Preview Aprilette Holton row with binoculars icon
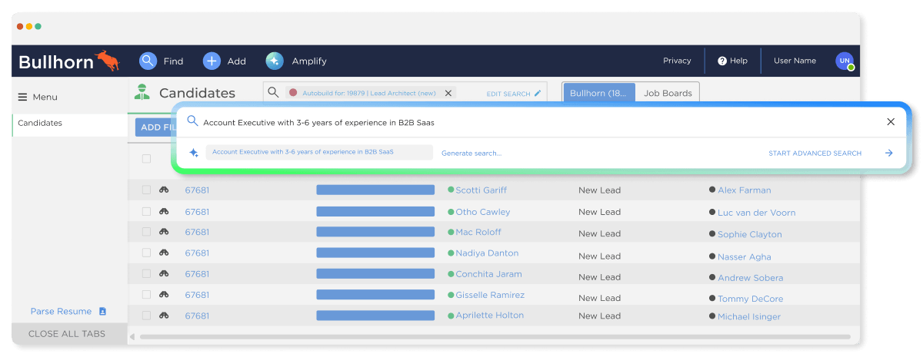 click(164, 315)
